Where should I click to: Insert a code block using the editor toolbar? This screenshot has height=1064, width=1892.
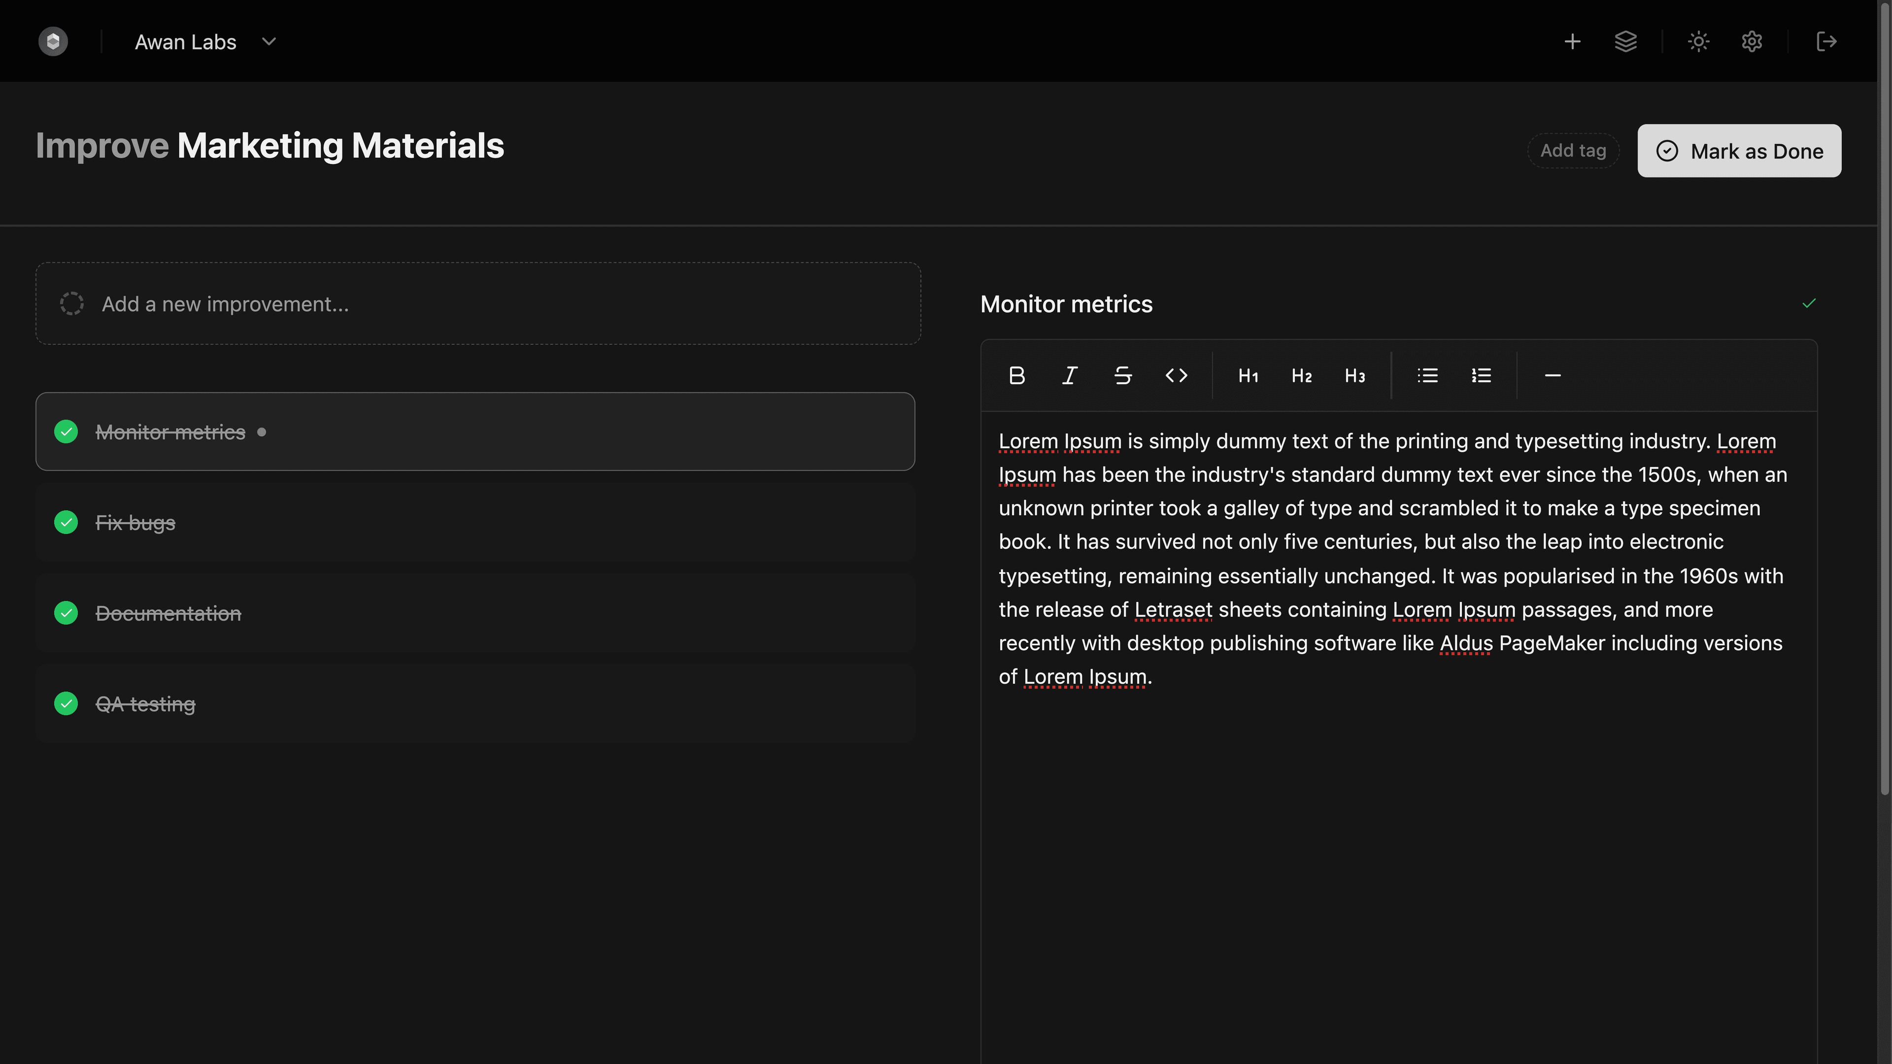(1176, 375)
